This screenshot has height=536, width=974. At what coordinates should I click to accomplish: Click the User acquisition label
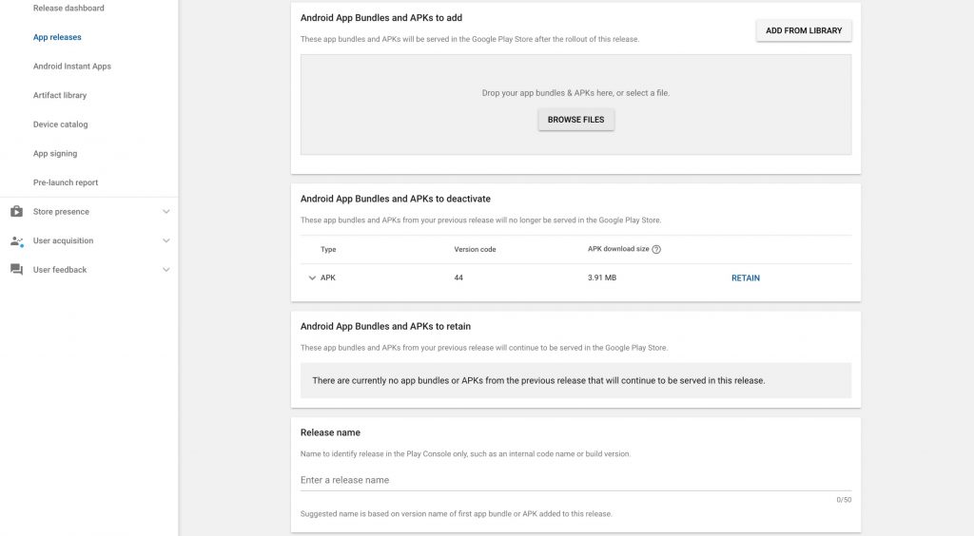click(x=63, y=240)
